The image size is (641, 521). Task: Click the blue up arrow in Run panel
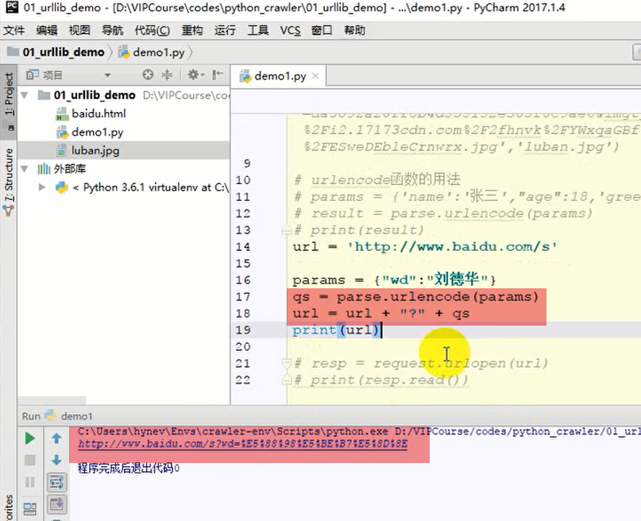pyautogui.click(x=55, y=438)
